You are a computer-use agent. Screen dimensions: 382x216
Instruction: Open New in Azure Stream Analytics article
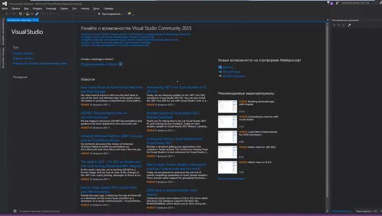176,167
